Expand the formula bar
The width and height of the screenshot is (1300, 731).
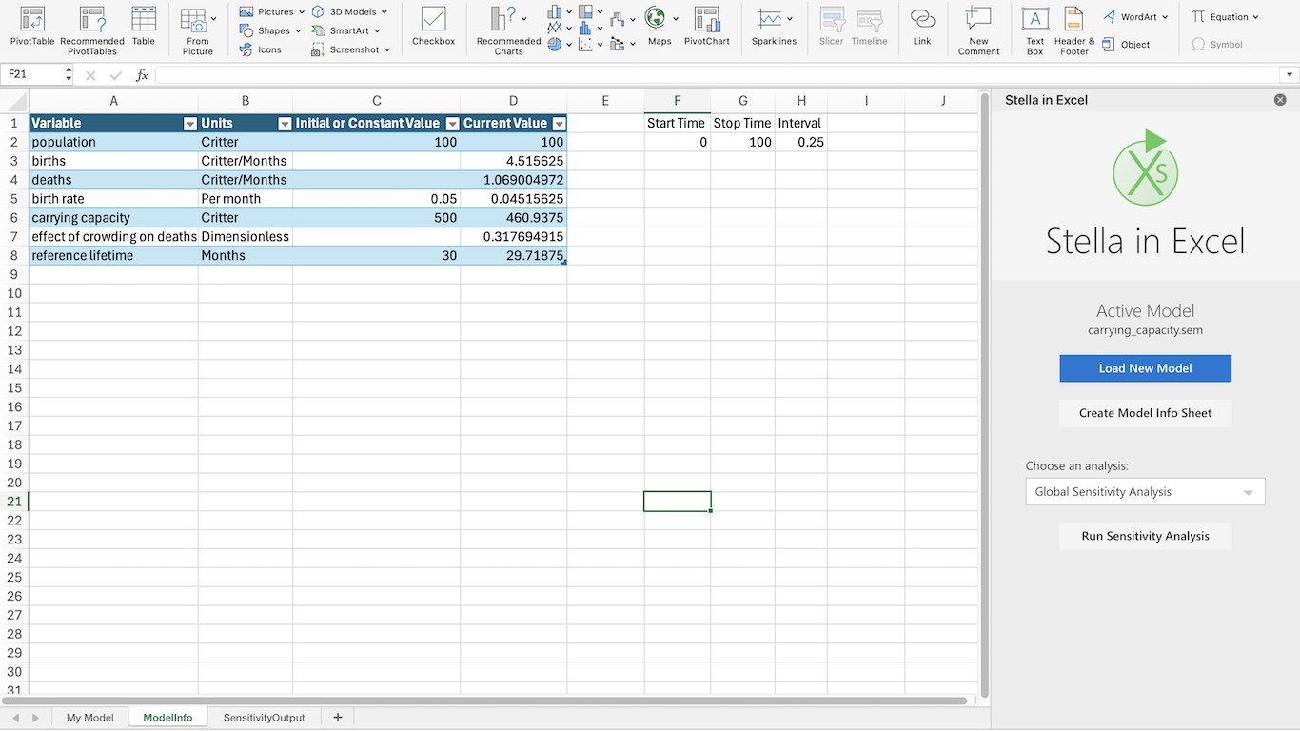coord(1290,75)
